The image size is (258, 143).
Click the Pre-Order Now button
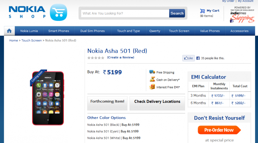(x=219, y=130)
